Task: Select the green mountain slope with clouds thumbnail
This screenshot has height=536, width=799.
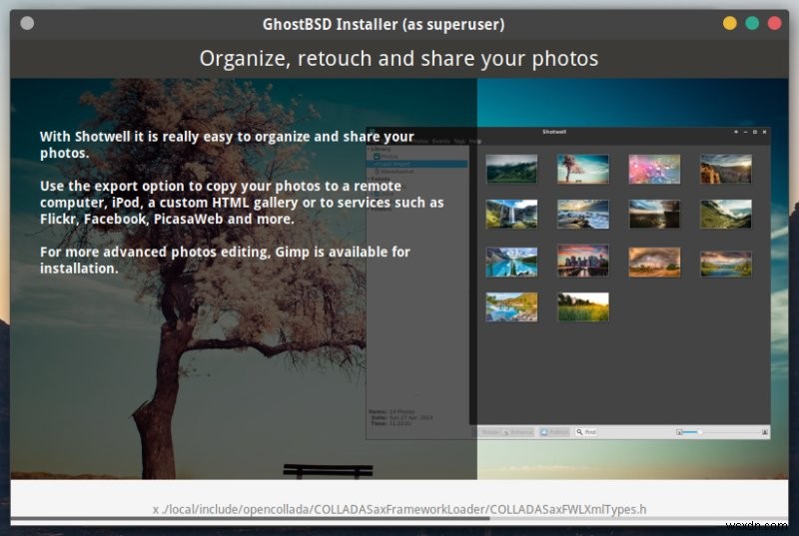Action: click(x=725, y=214)
